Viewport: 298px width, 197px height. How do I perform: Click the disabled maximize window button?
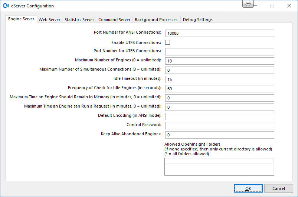coord(272,6)
